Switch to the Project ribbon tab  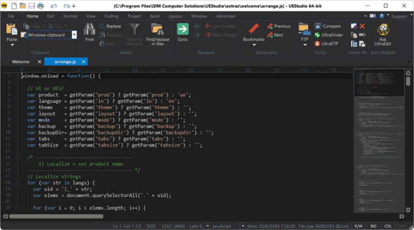(x=134, y=16)
